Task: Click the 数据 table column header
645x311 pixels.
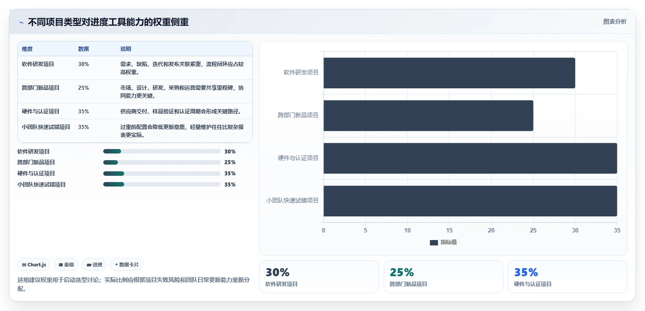Action: (84, 49)
